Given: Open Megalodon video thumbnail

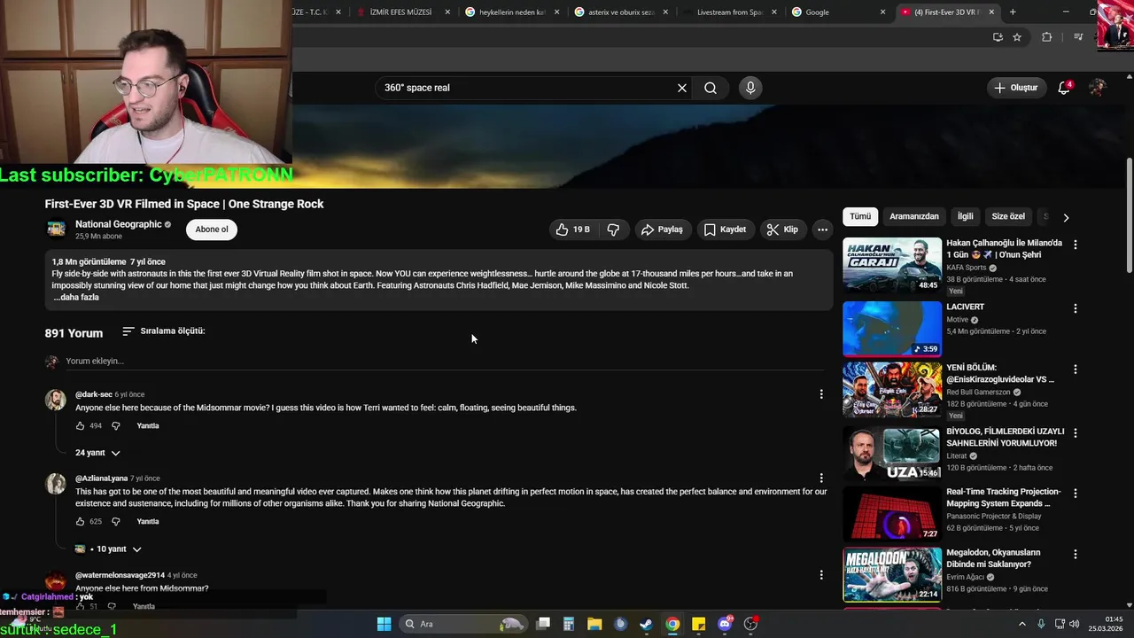Looking at the screenshot, I should pos(892,574).
